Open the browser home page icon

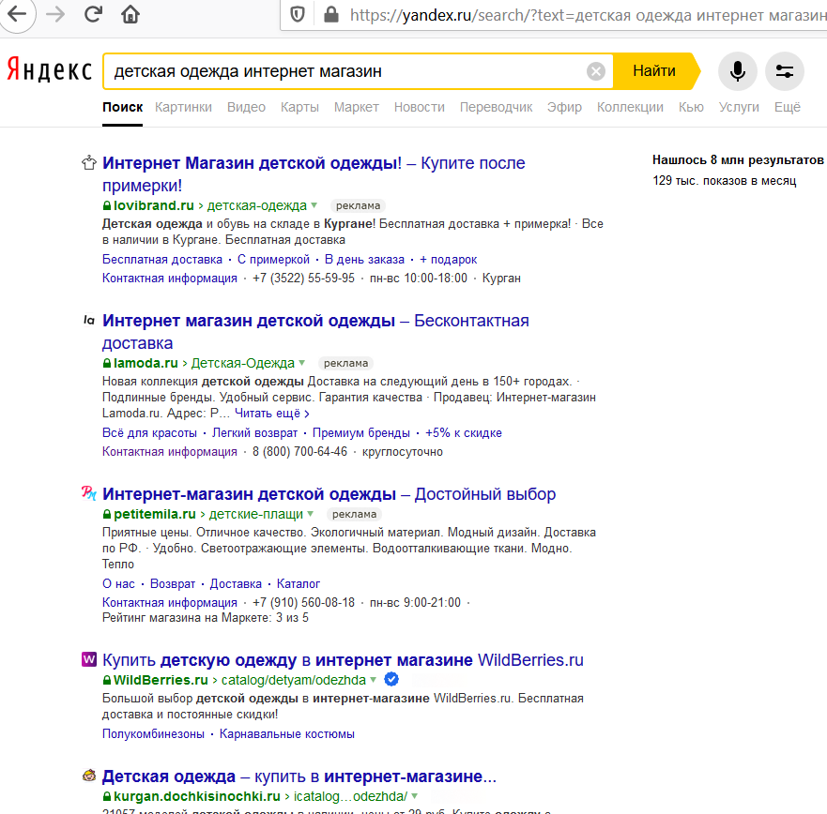coord(130,14)
